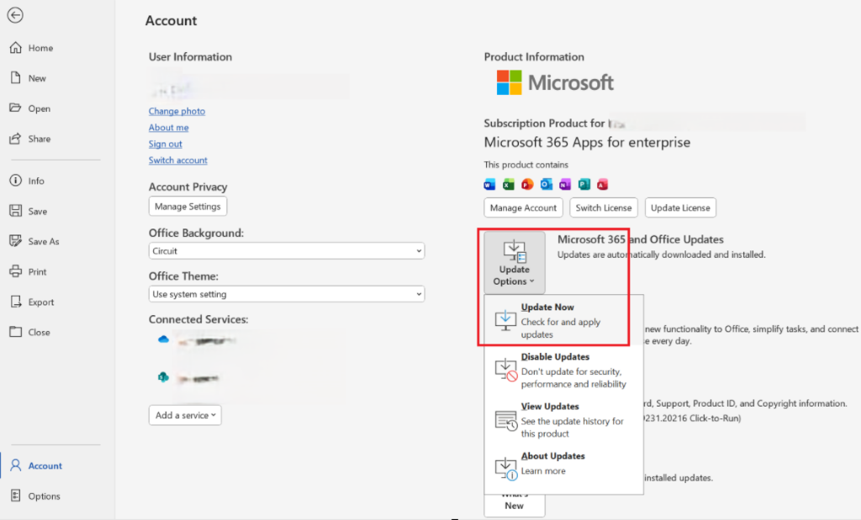861x520 pixels.
Task: Open Options from the sidebar
Action: (34, 496)
